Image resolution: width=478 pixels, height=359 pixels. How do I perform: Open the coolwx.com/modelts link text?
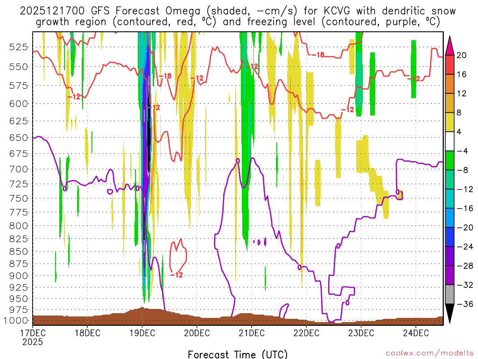(429, 353)
